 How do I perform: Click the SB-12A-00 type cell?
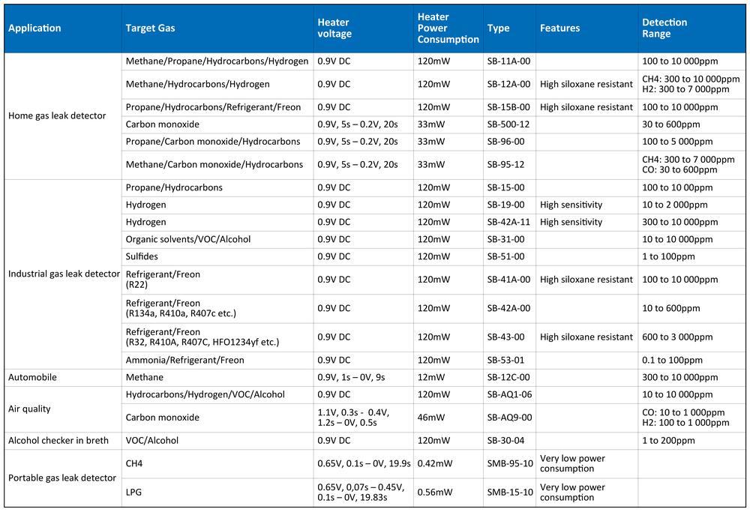point(509,84)
